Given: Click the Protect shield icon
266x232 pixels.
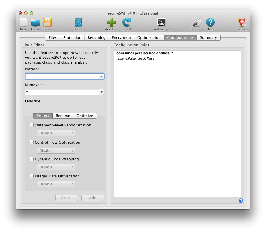Looking at the screenshot, I should [x=242, y=23].
